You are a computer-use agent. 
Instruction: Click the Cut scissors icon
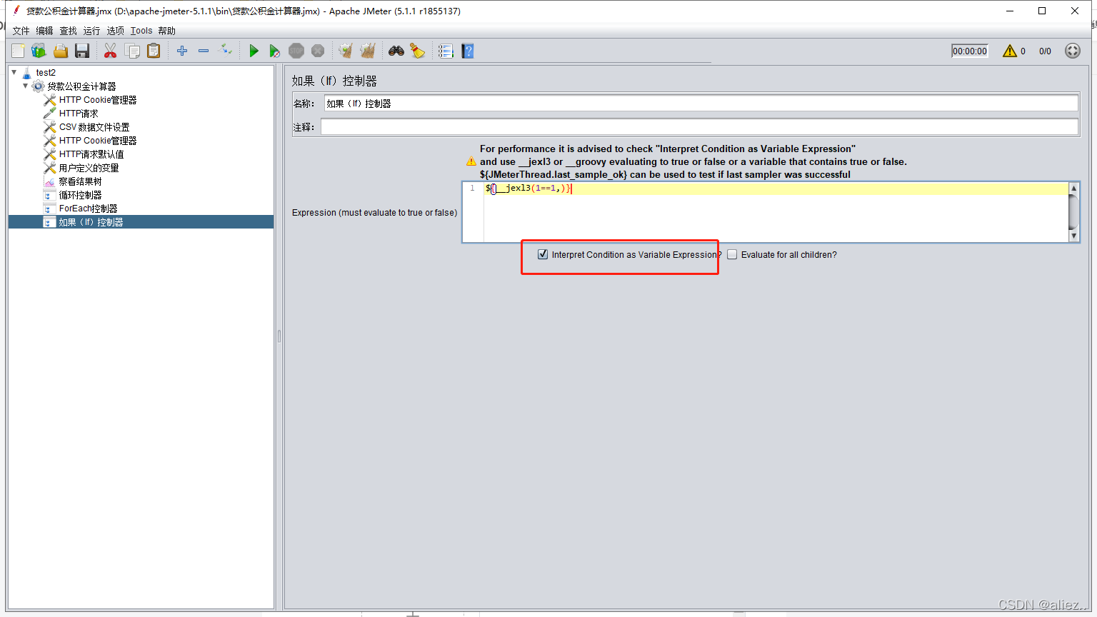110,51
